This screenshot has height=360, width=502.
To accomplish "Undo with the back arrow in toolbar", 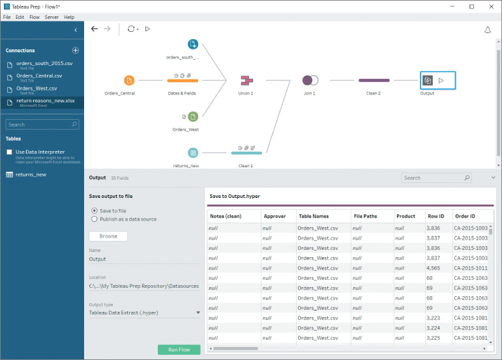I will coord(94,29).
